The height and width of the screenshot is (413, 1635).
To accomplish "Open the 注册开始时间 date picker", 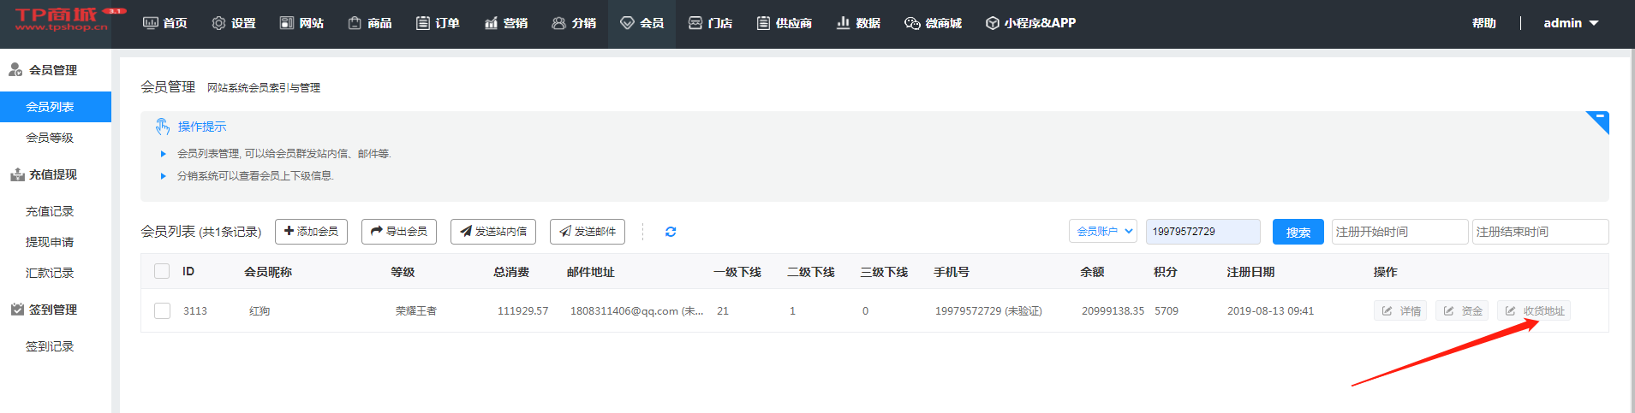I will (x=1399, y=232).
